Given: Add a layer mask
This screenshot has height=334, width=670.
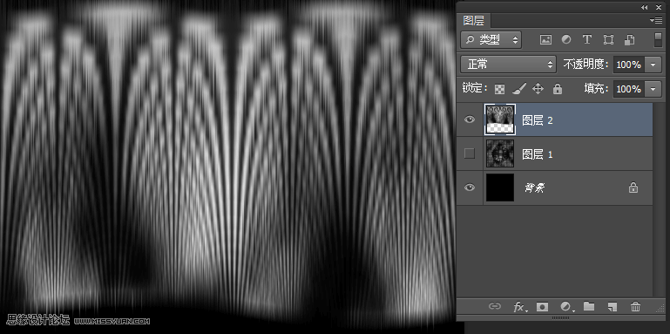Looking at the screenshot, I should (542, 306).
